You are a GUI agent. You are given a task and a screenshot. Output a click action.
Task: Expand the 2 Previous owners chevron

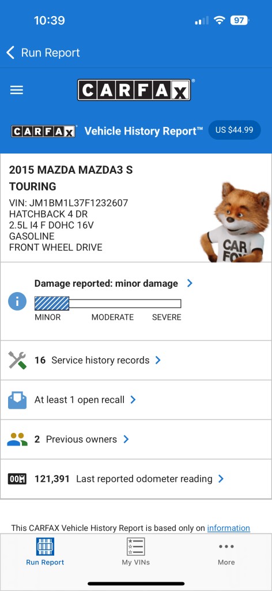pyautogui.click(x=126, y=439)
